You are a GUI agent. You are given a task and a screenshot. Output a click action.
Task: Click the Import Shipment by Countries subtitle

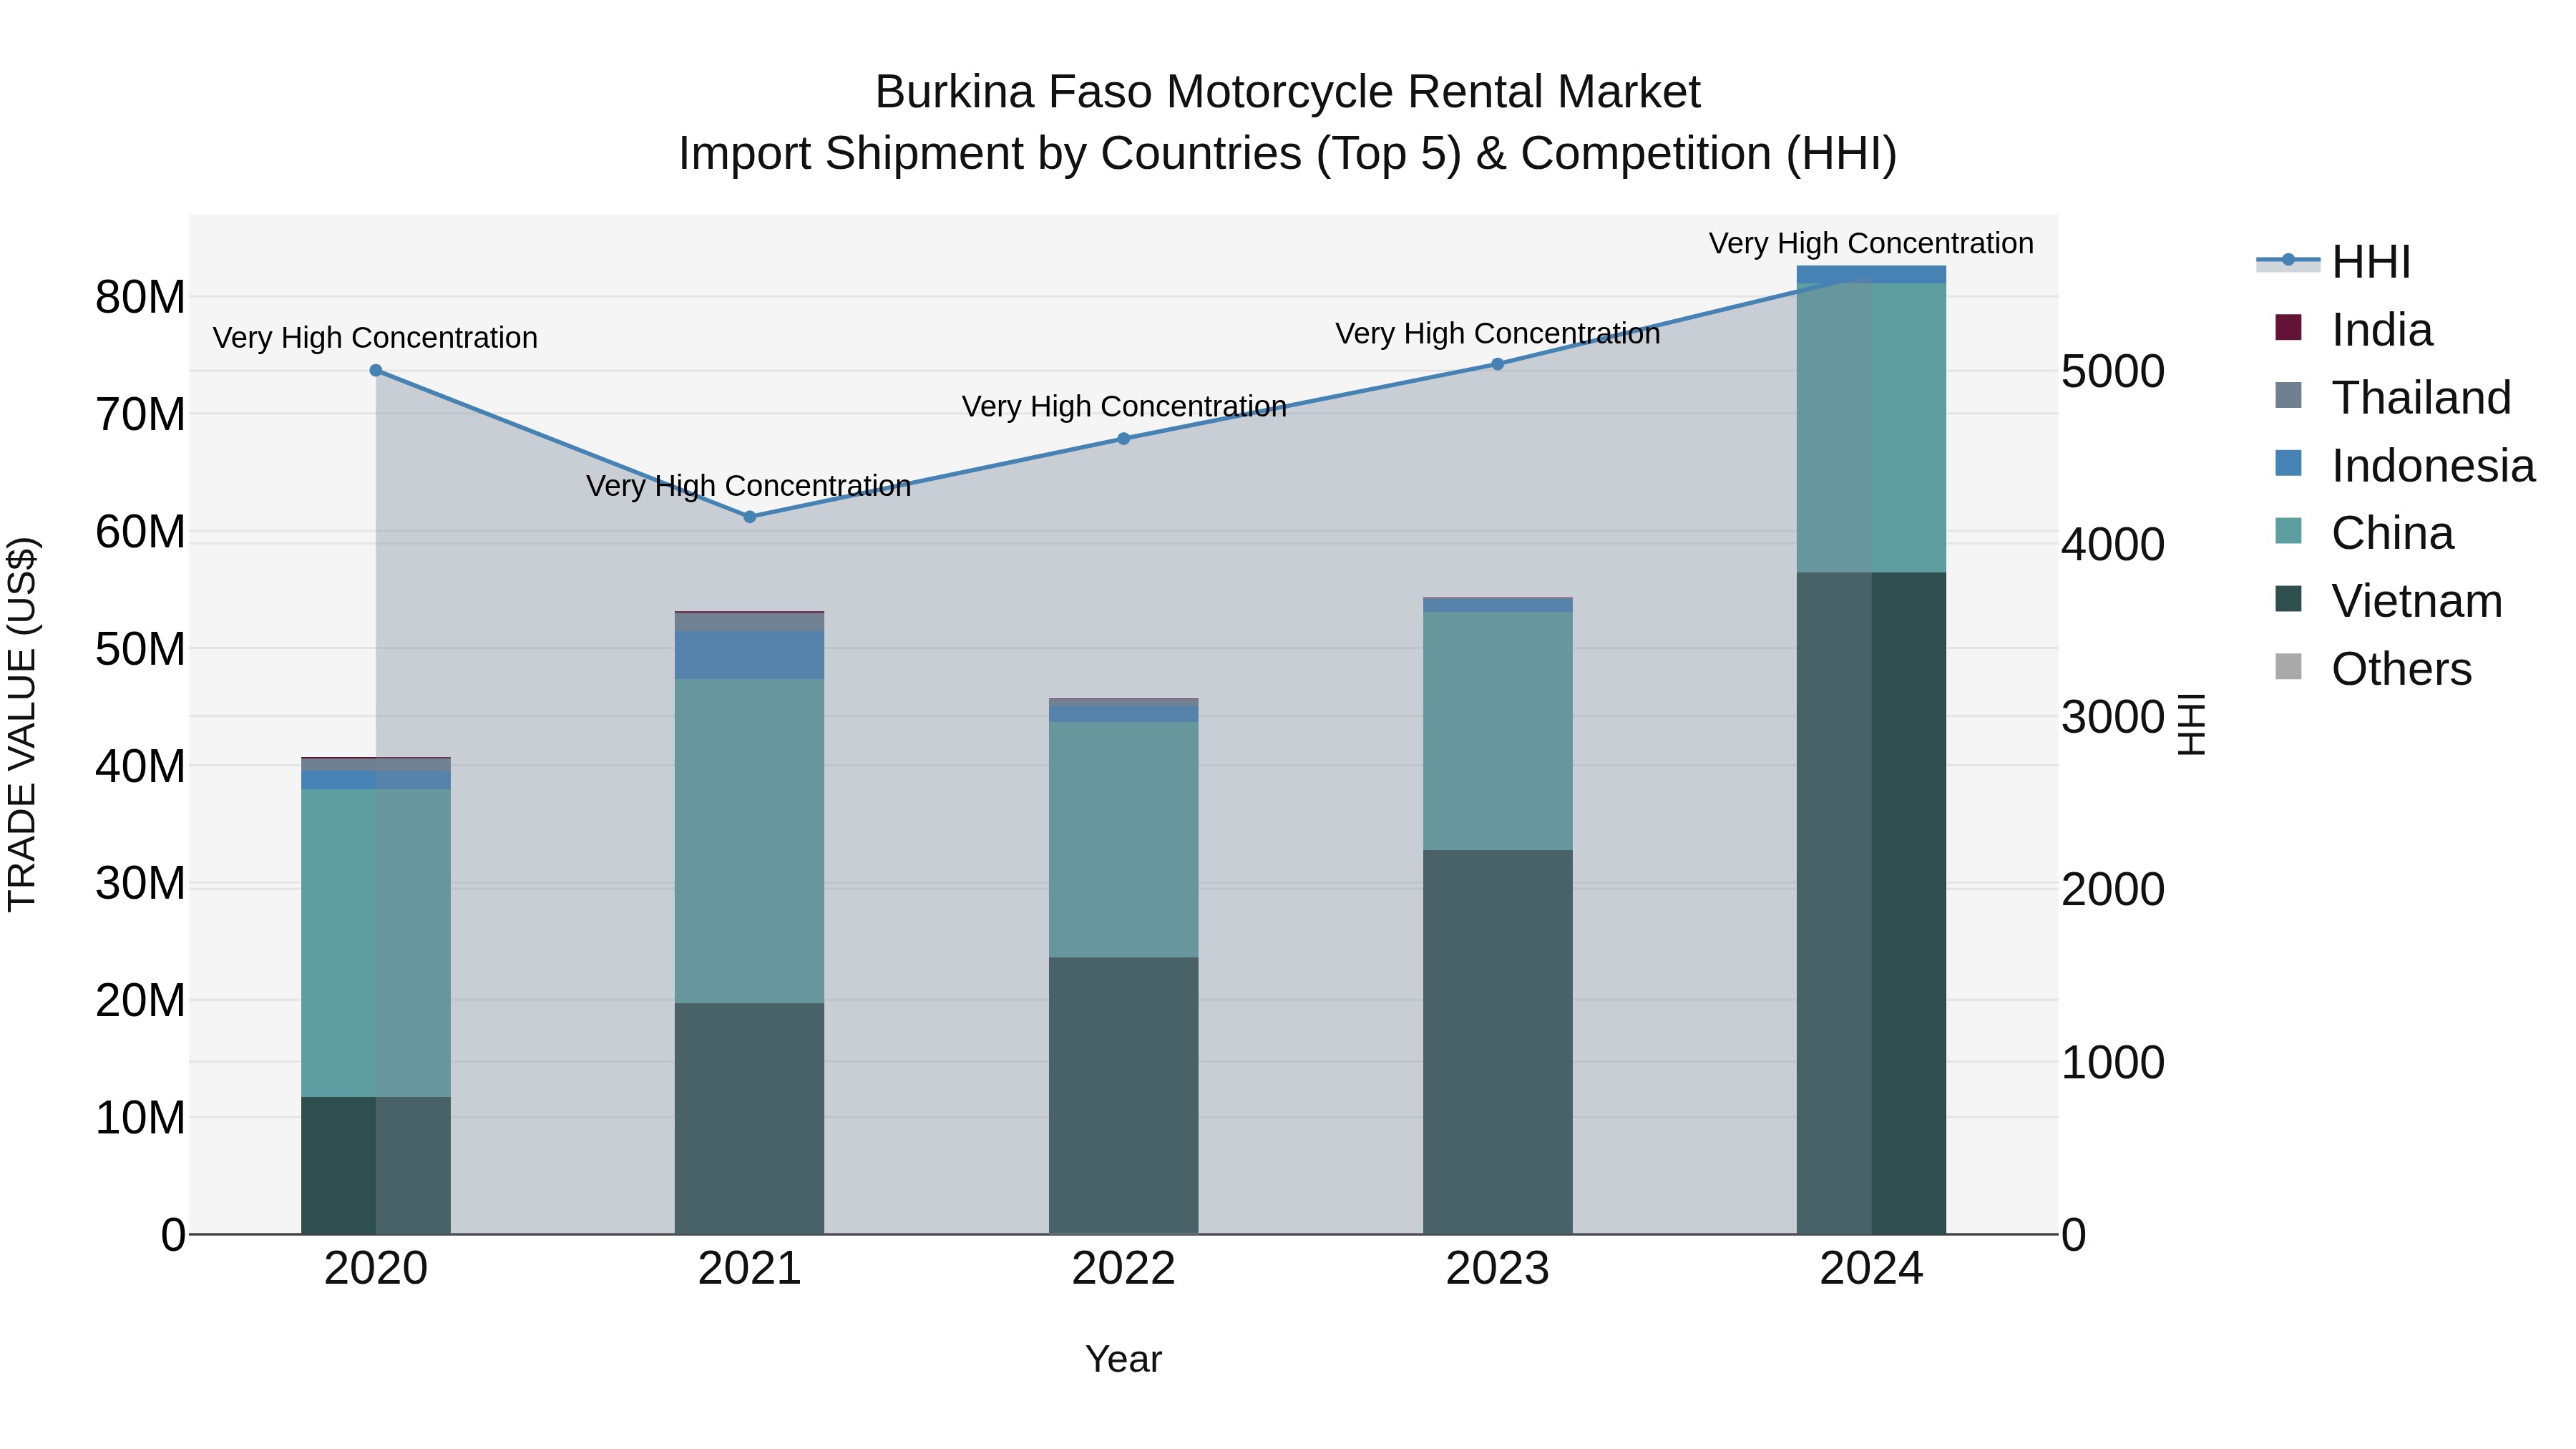(x=1287, y=154)
